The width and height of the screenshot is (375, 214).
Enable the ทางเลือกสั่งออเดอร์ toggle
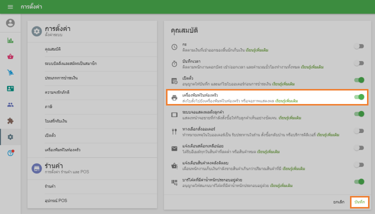[x=358, y=131]
